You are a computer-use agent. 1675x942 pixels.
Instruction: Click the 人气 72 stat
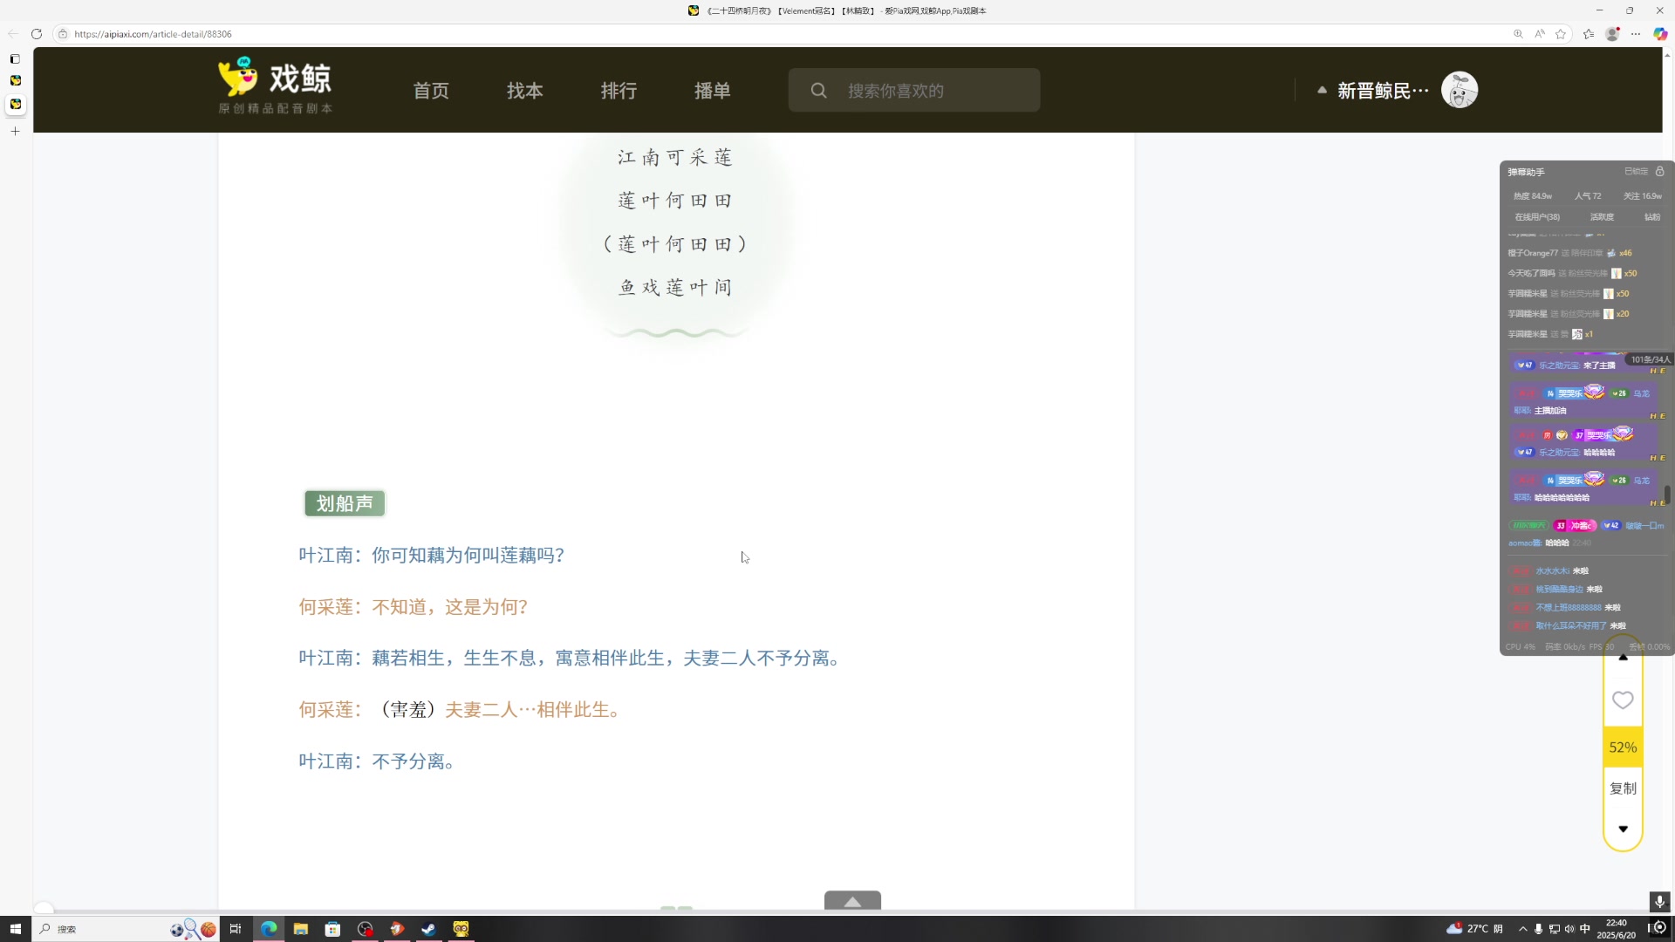tap(1588, 196)
